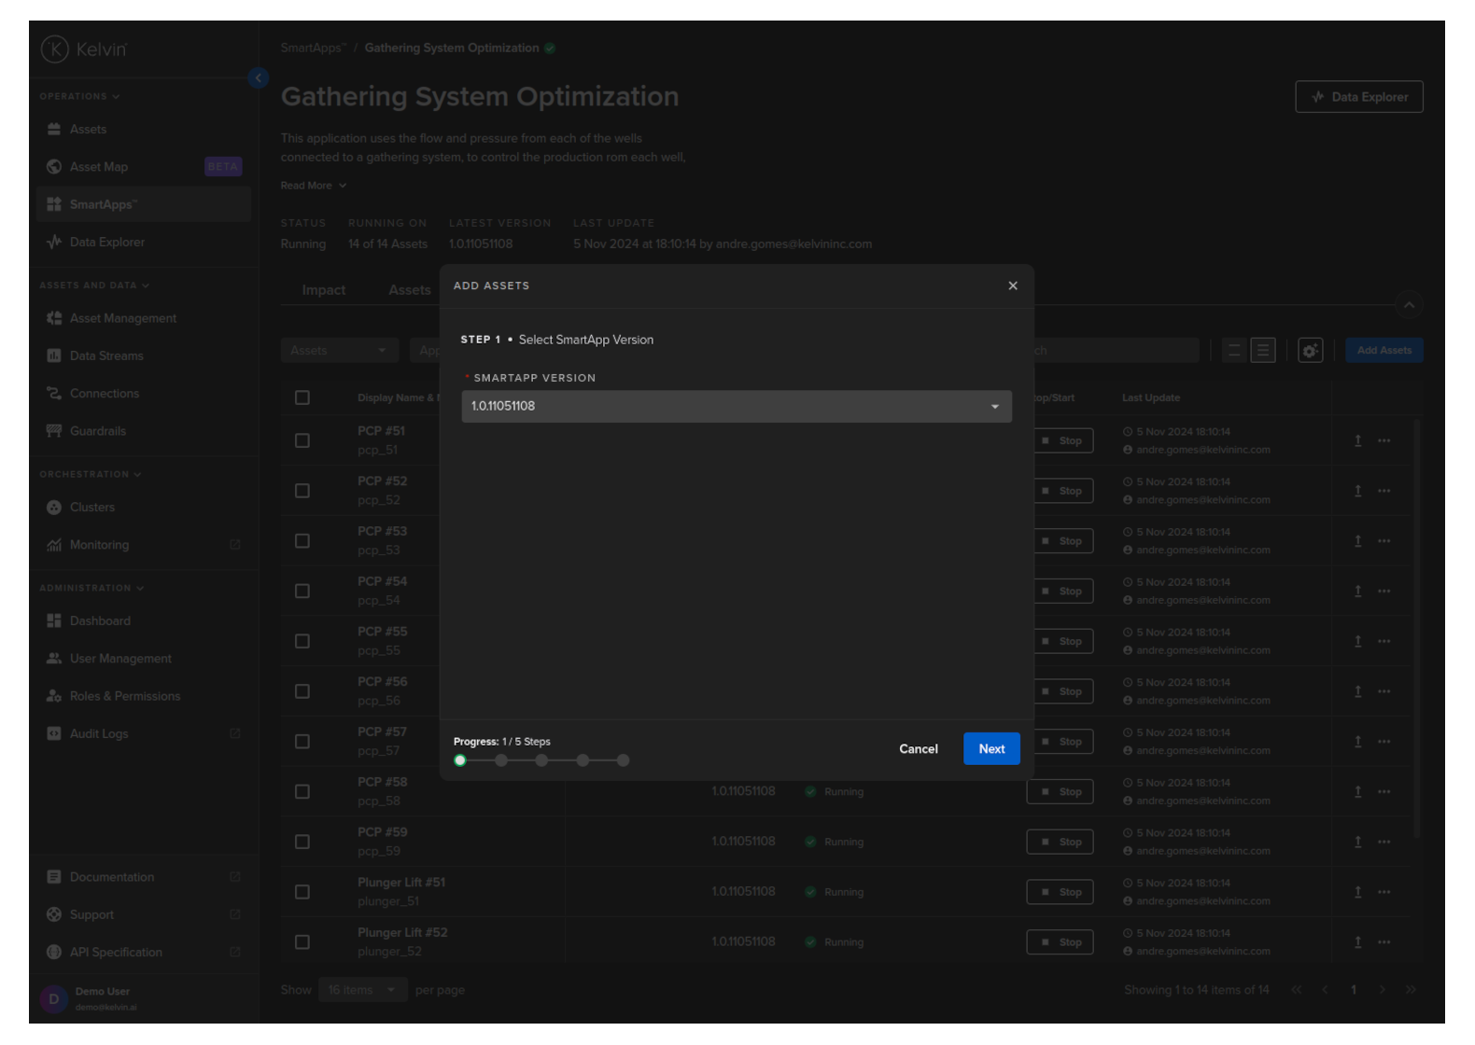This screenshot has height=1045, width=1475.
Task: Click the first step progress indicator dot
Action: point(460,760)
